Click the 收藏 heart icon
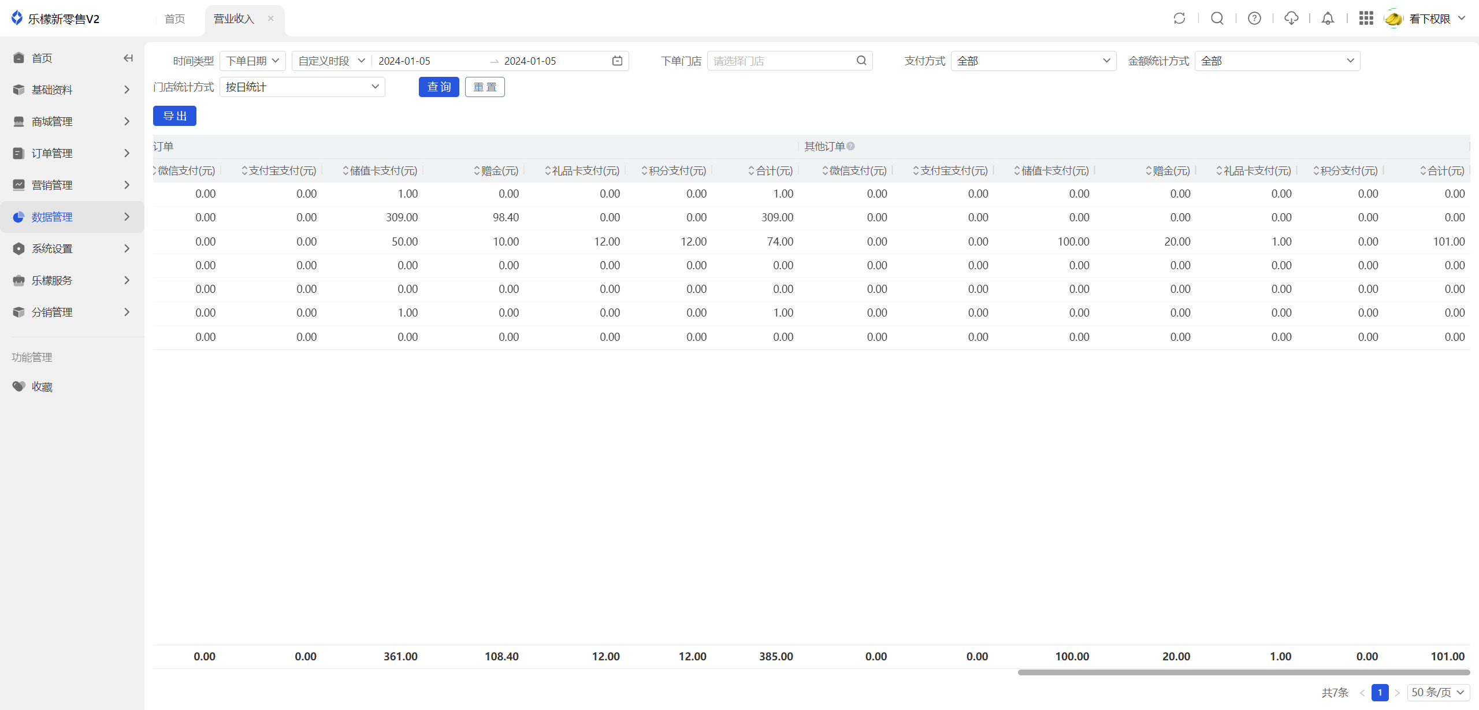The height and width of the screenshot is (710, 1479). click(x=18, y=386)
